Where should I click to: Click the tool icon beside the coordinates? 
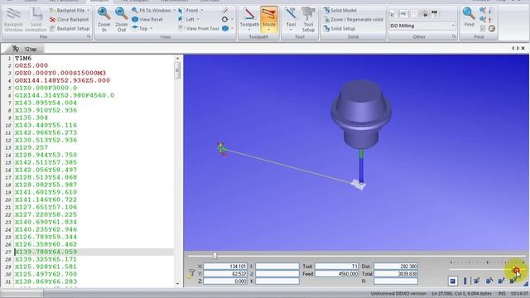191,273
